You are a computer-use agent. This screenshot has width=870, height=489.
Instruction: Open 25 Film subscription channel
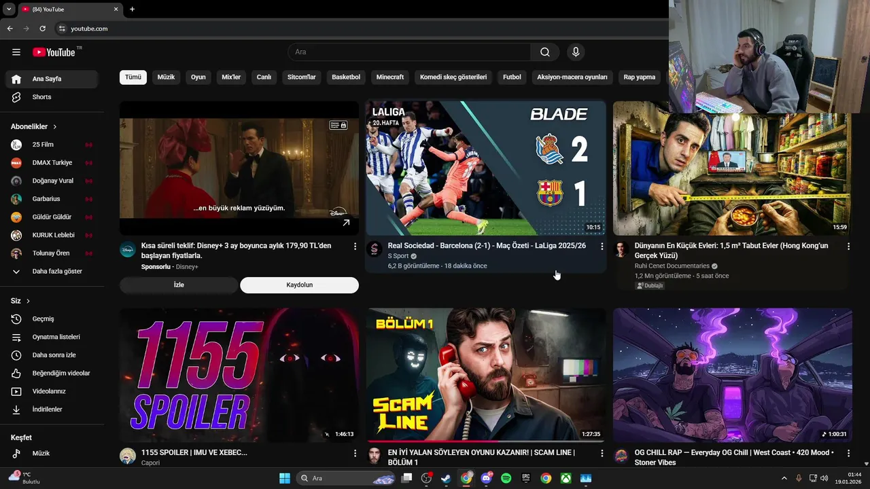(x=52, y=145)
